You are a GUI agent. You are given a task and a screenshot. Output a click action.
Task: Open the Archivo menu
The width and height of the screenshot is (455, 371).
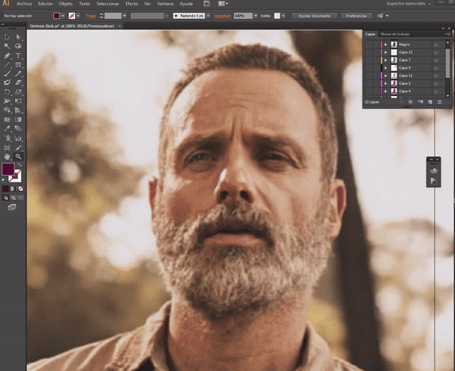[24, 4]
